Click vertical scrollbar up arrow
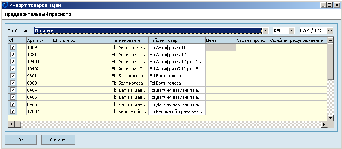Image resolution: width=342 pixels, height=149 pixels. (330, 40)
